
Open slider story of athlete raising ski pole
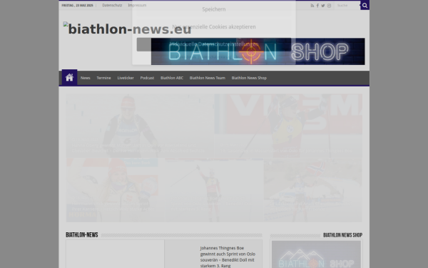214,190
